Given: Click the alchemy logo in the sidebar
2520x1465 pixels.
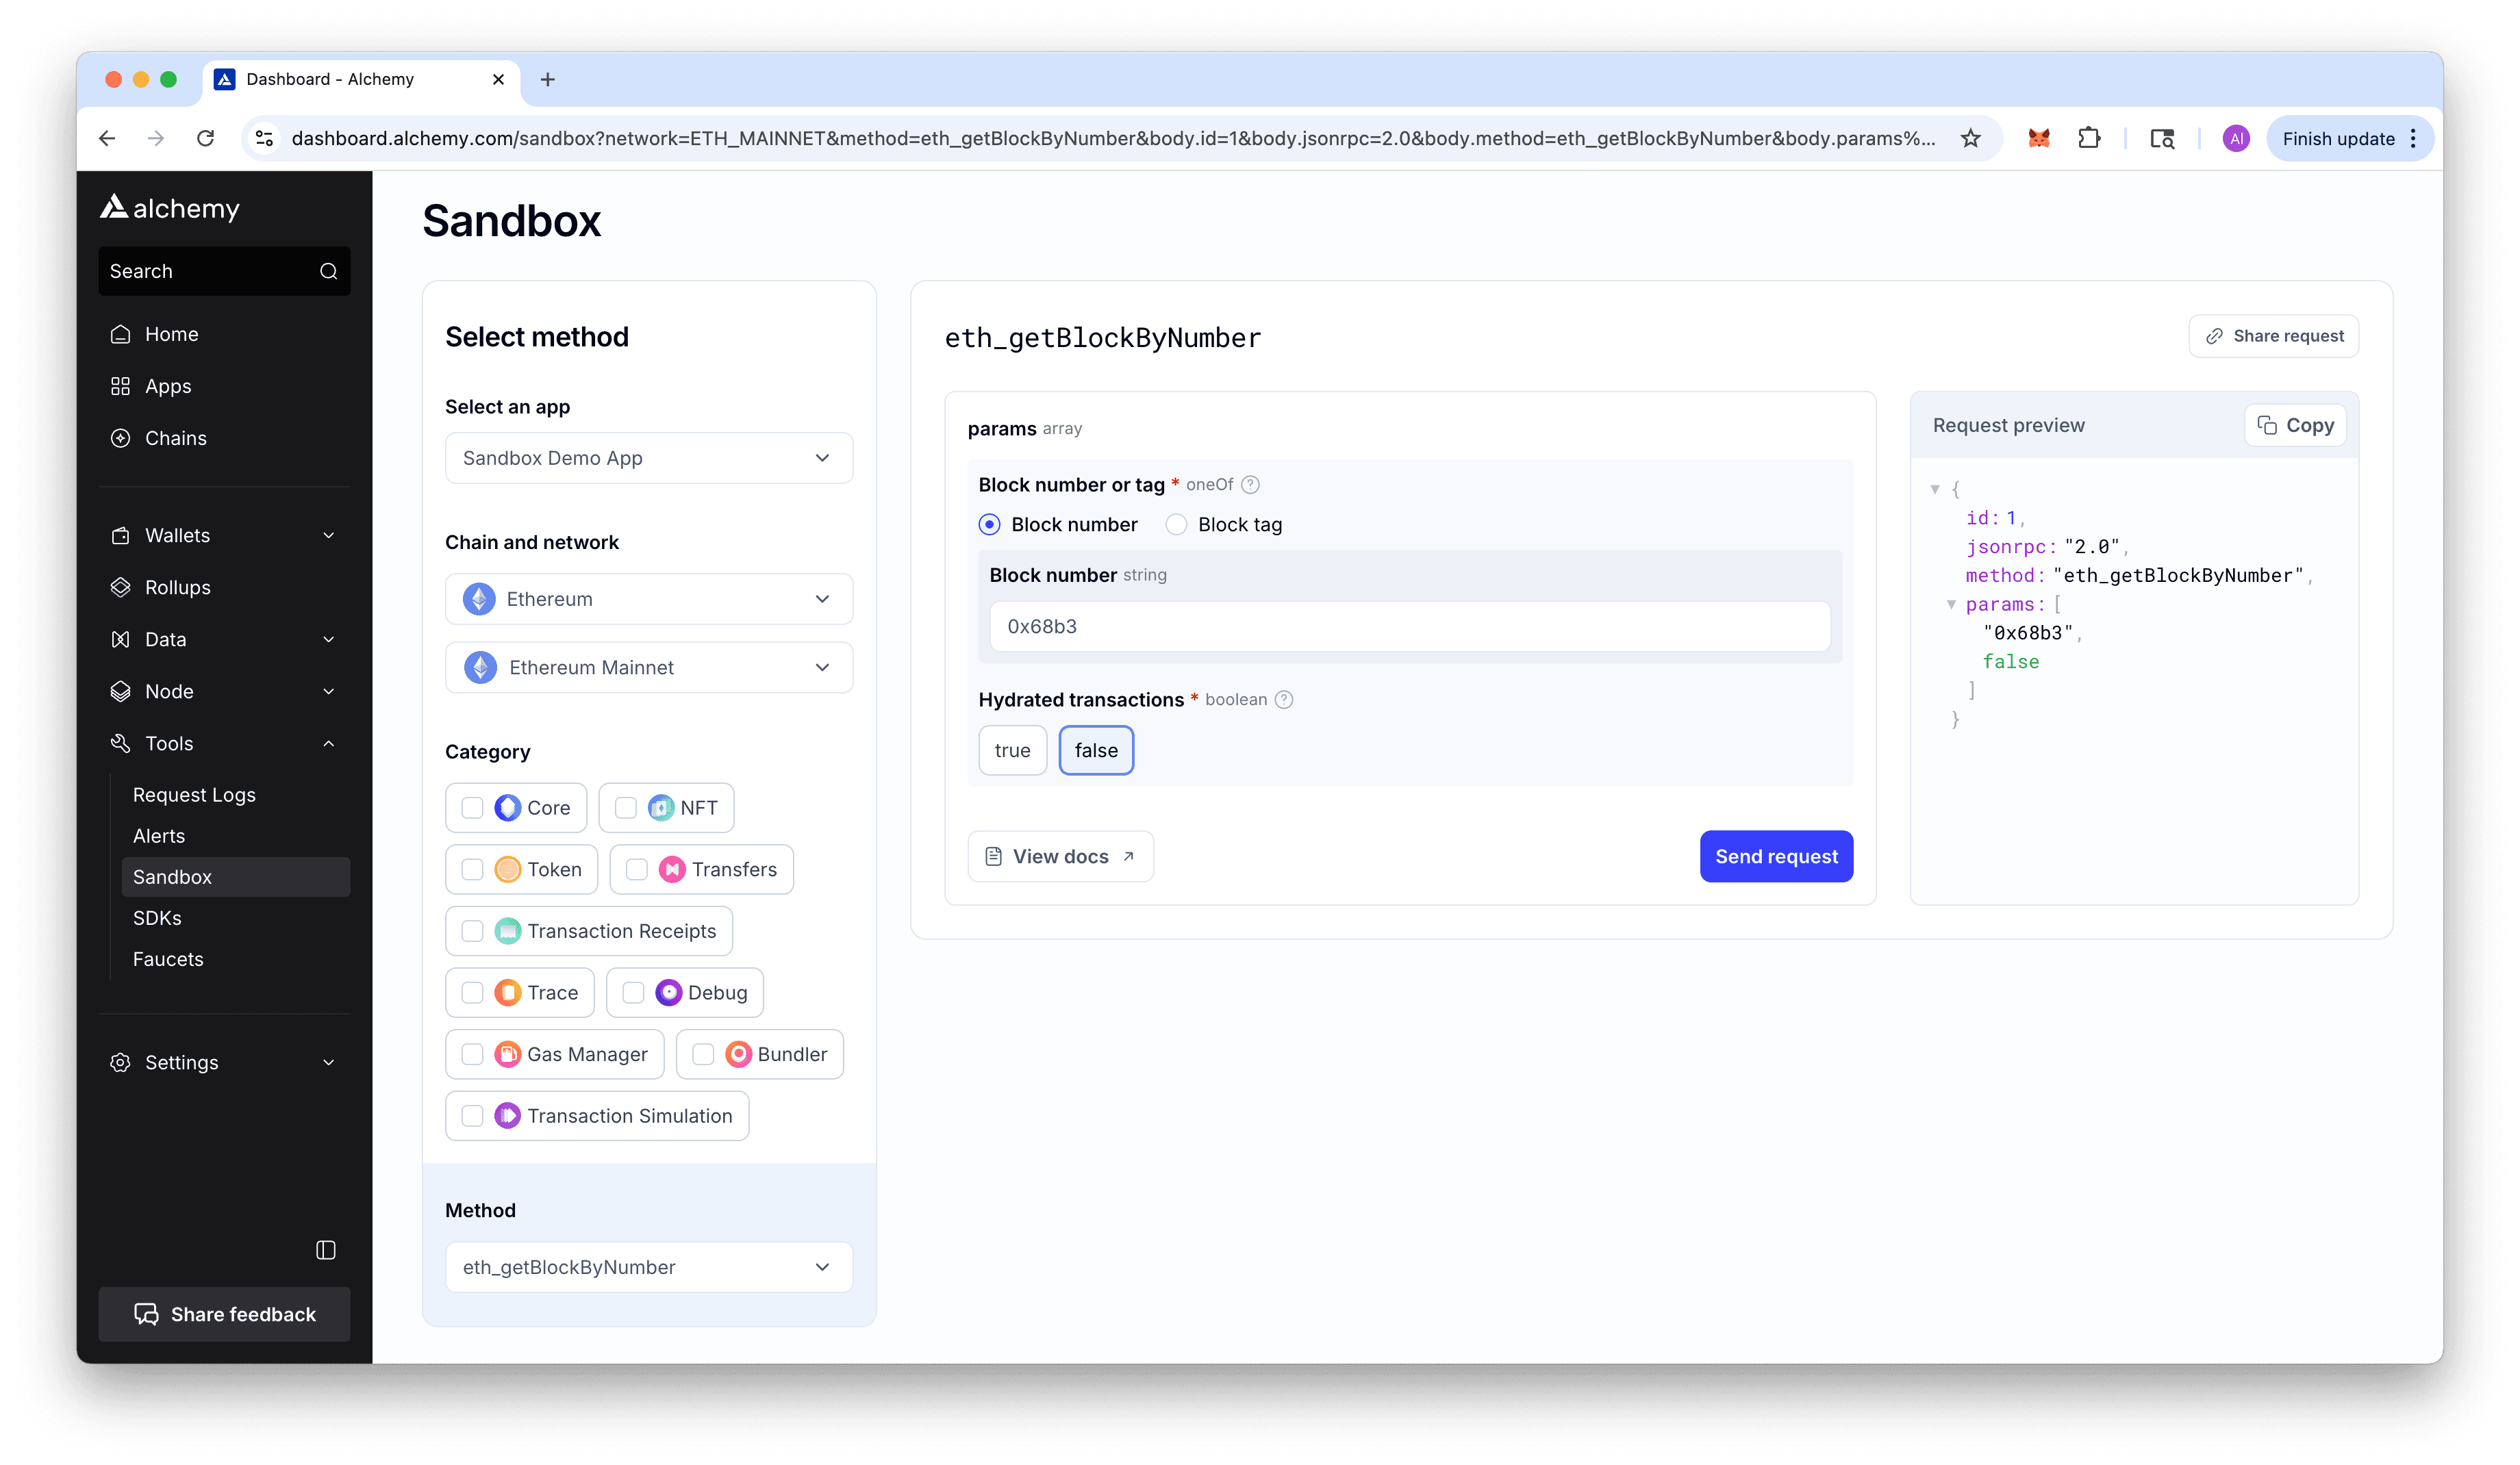Looking at the screenshot, I should 170,208.
